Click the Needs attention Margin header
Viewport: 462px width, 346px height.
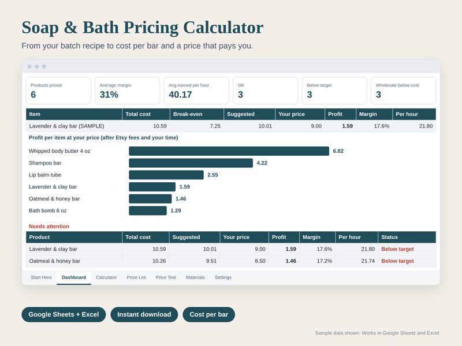(317, 237)
